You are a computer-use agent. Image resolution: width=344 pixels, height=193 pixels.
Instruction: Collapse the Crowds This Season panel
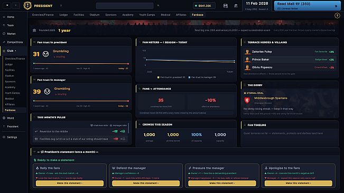point(140,124)
